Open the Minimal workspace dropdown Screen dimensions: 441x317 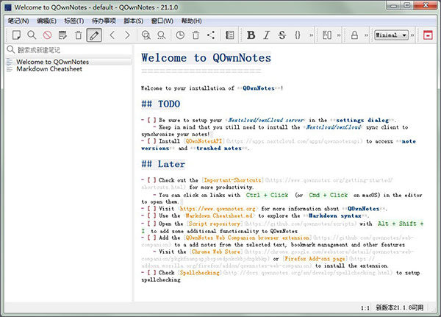click(x=391, y=35)
